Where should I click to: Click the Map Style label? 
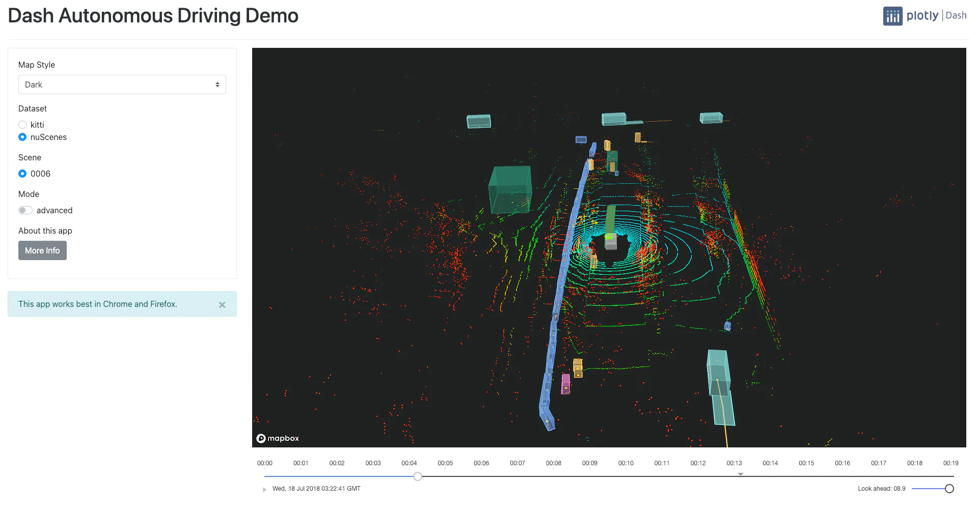coord(37,65)
